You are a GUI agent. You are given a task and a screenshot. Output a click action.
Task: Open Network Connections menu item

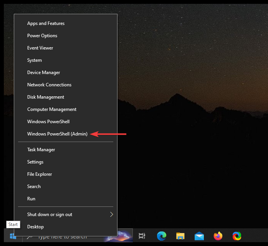[66, 85]
